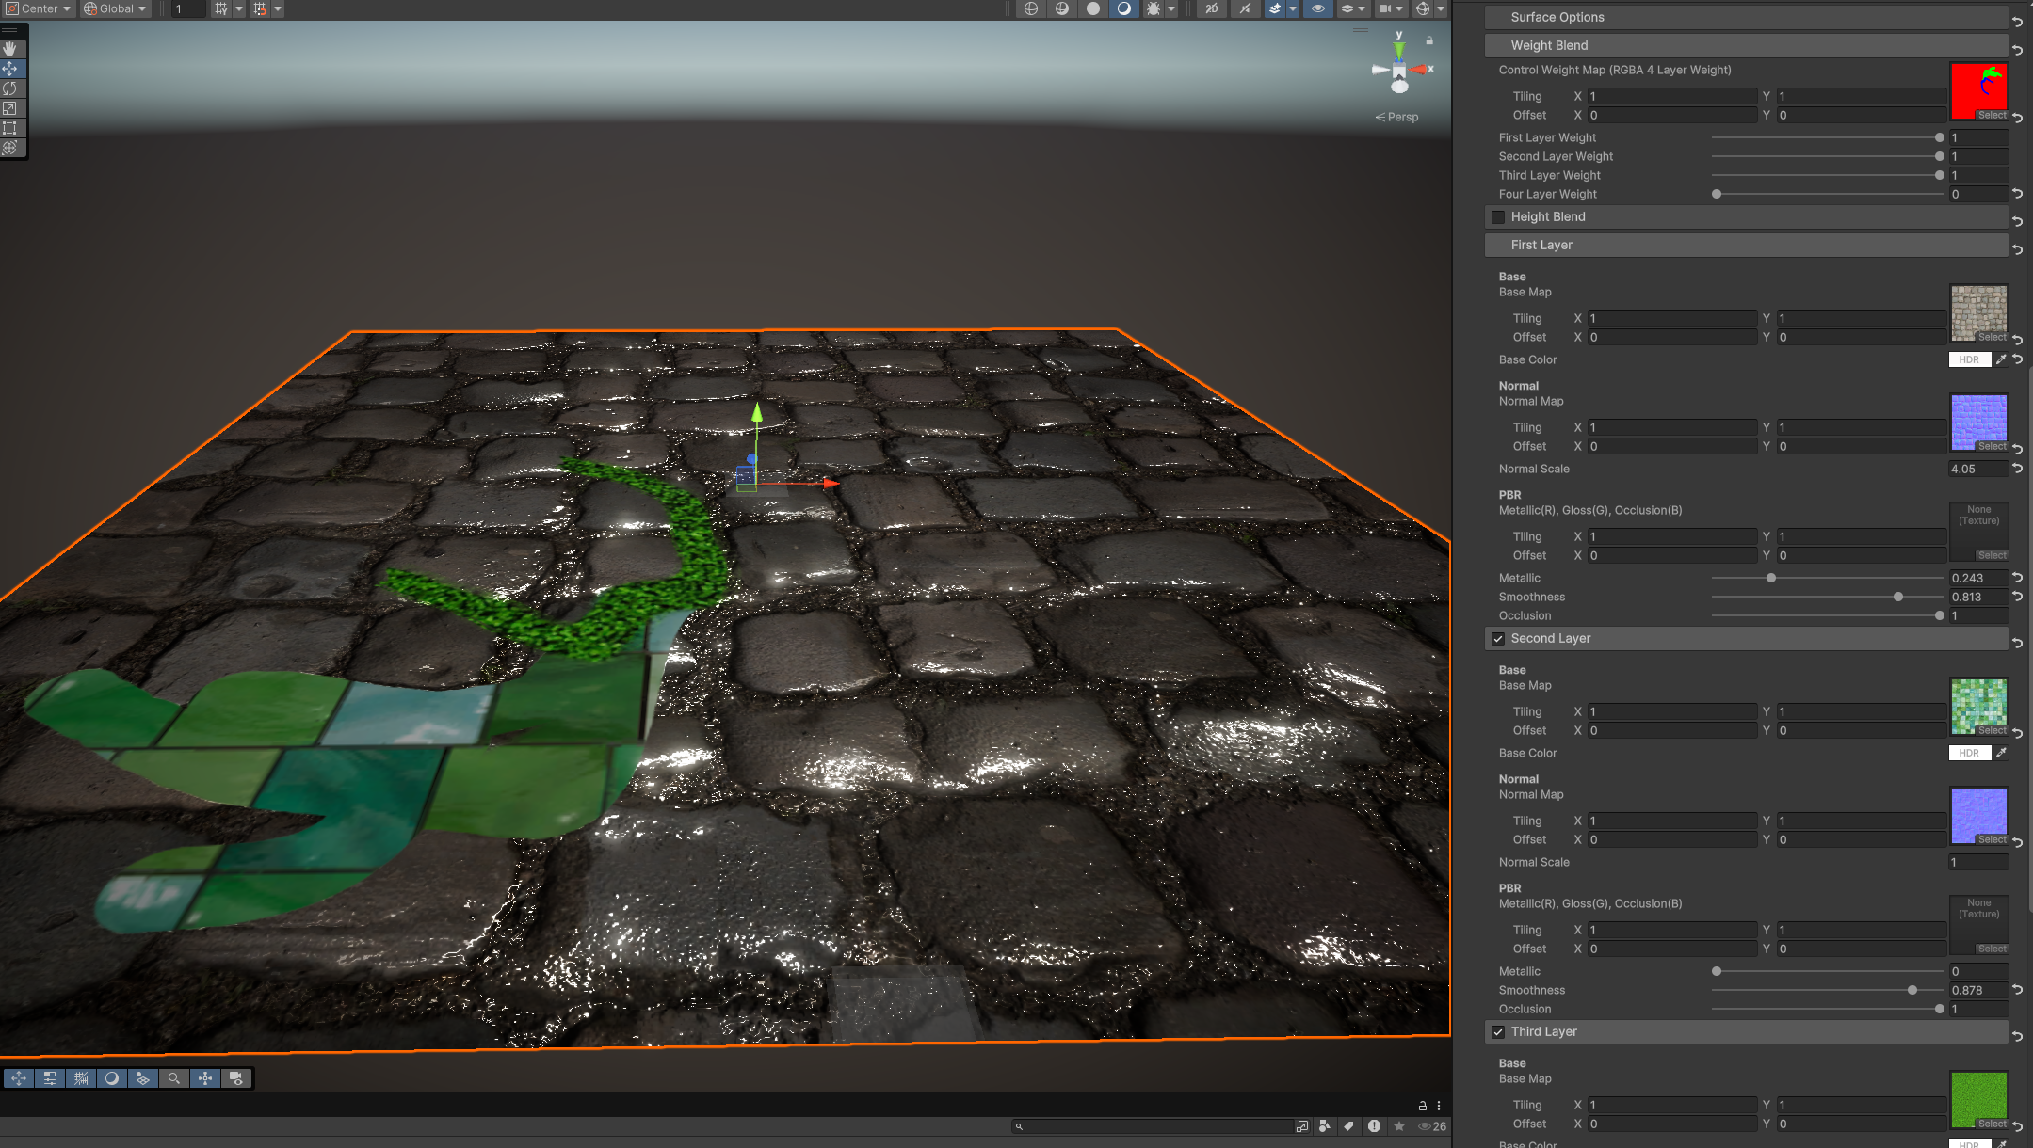Click the magnifier search overlay icon
2033x1148 pixels.
pos(174,1078)
